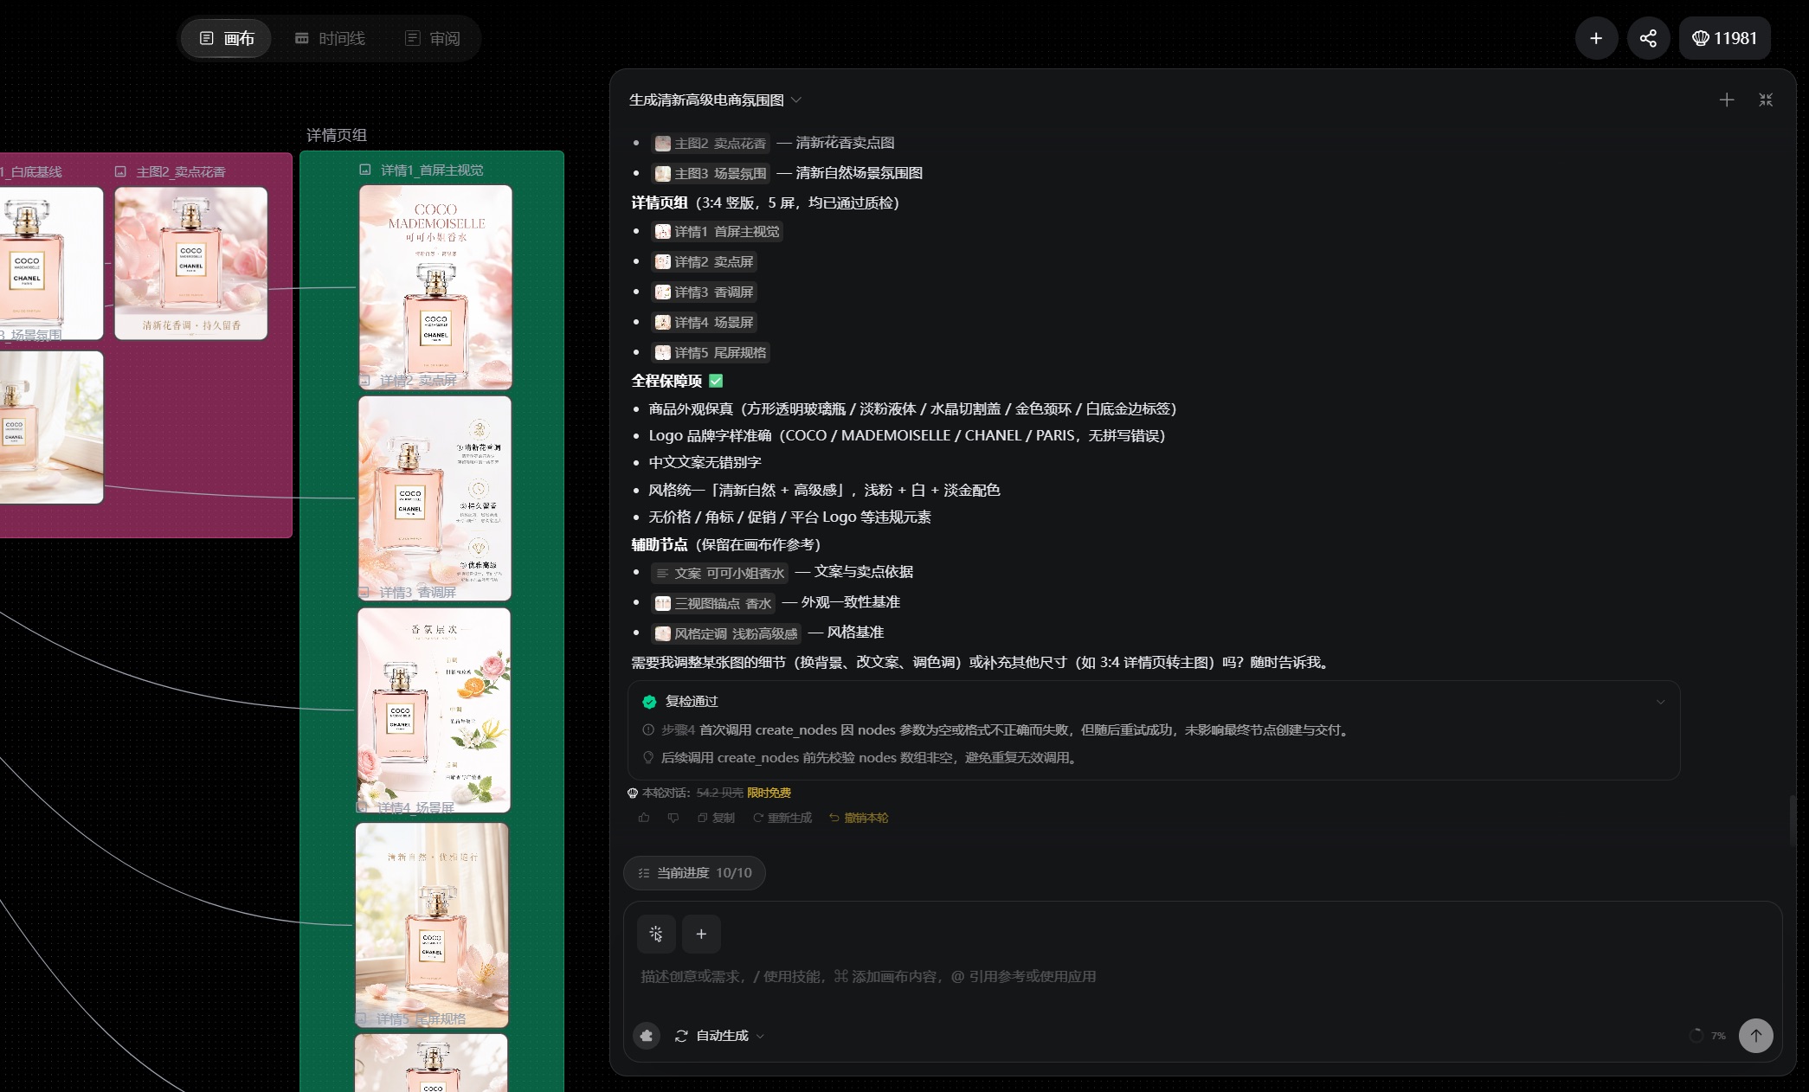Screen dimensions: 1809x1092
Task: Click the puzzle-piece skills icon
Action: click(647, 1035)
